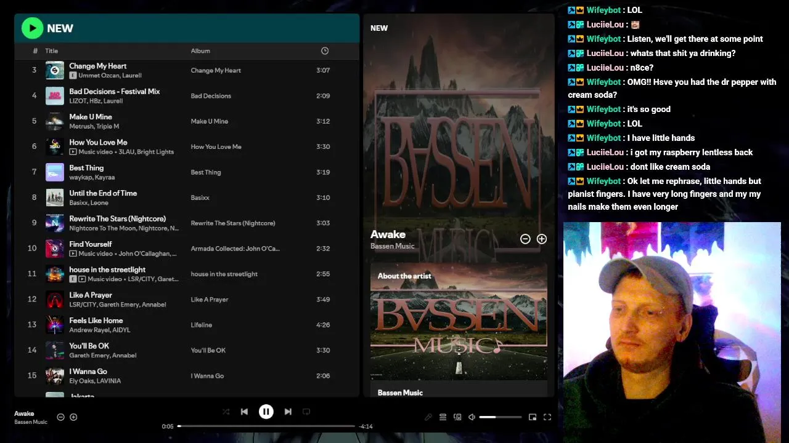Screen dimensions: 789x443
Task: Select track Bad Decisions - Festival Mix
Action: [x=115, y=91]
